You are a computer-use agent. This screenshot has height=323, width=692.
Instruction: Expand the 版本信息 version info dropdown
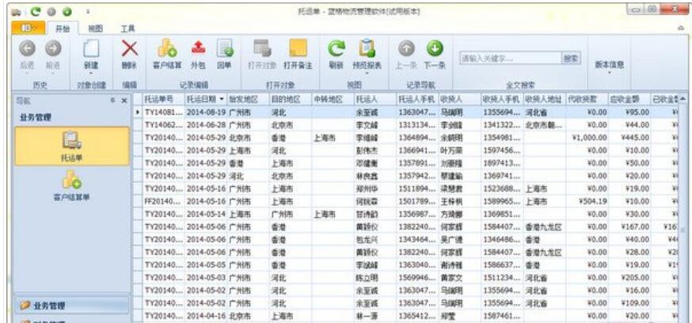pyautogui.click(x=610, y=72)
